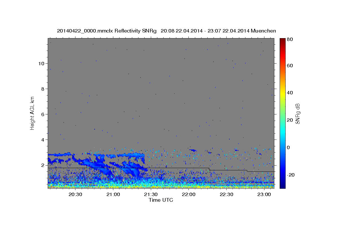Click the 'SNRg dB' colorbar label
Screen dimensions: 339x226
[297, 114]
